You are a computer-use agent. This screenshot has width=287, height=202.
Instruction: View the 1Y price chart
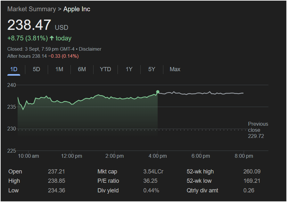[x=129, y=69]
